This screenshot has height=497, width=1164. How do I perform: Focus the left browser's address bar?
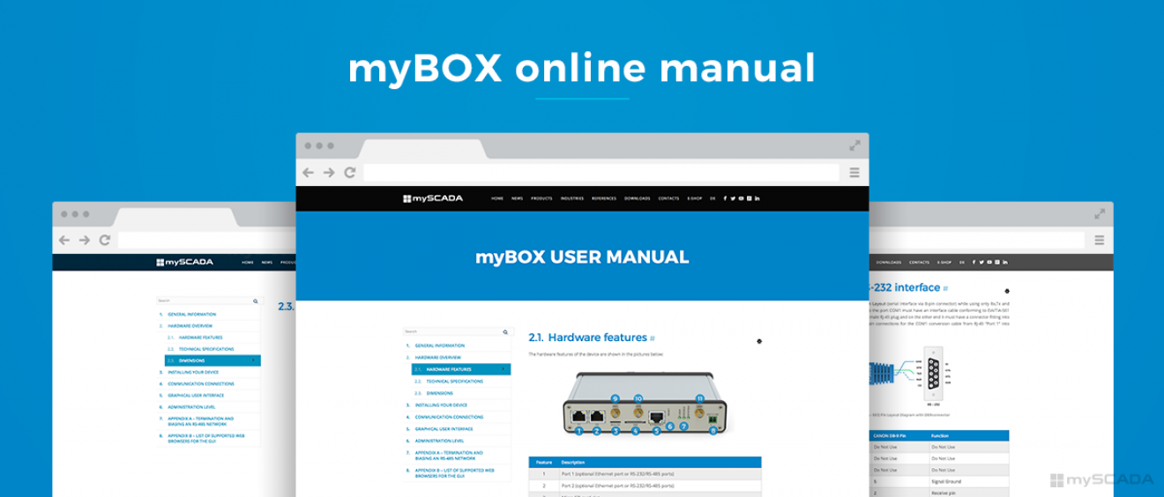pyautogui.click(x=207, y=240)
